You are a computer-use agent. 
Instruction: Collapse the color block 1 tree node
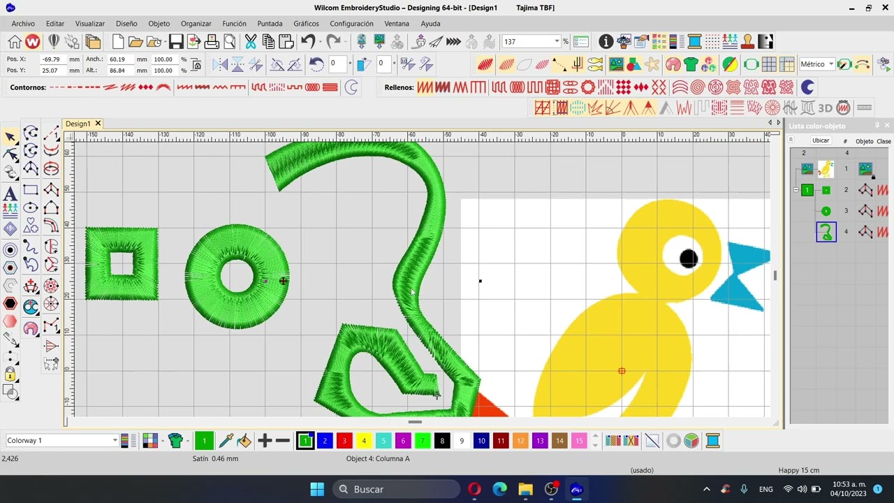point(796,190)
